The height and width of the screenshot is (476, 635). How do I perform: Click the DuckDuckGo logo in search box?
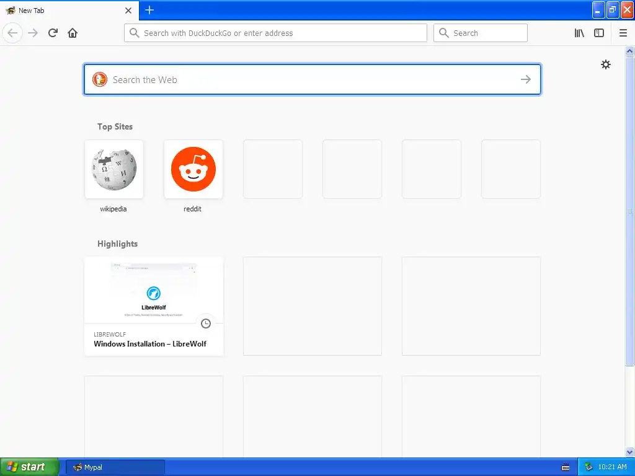pos(100,79)
